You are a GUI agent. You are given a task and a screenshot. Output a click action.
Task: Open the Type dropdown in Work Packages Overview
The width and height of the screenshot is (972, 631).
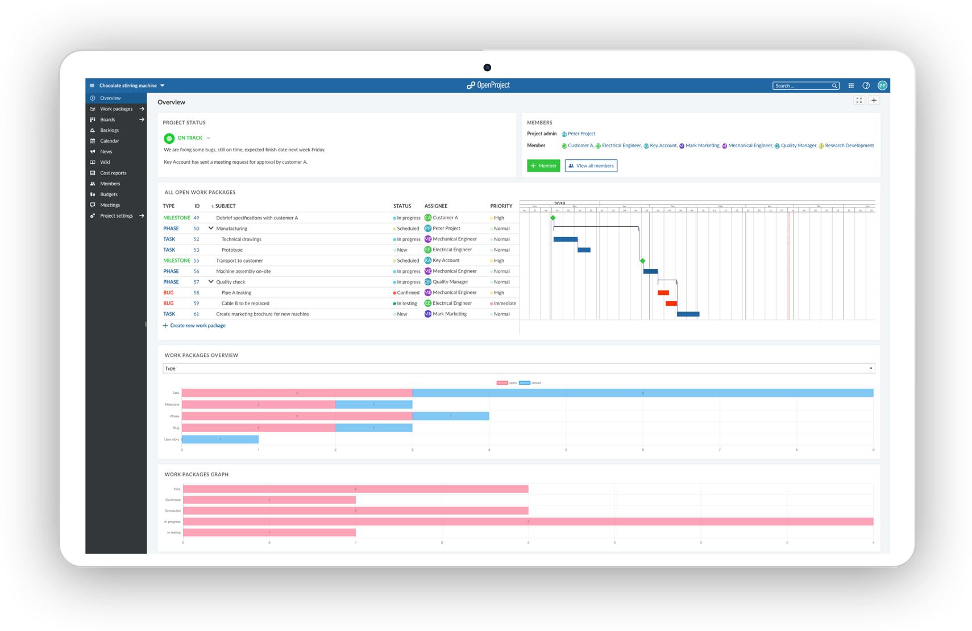(518, 368)
